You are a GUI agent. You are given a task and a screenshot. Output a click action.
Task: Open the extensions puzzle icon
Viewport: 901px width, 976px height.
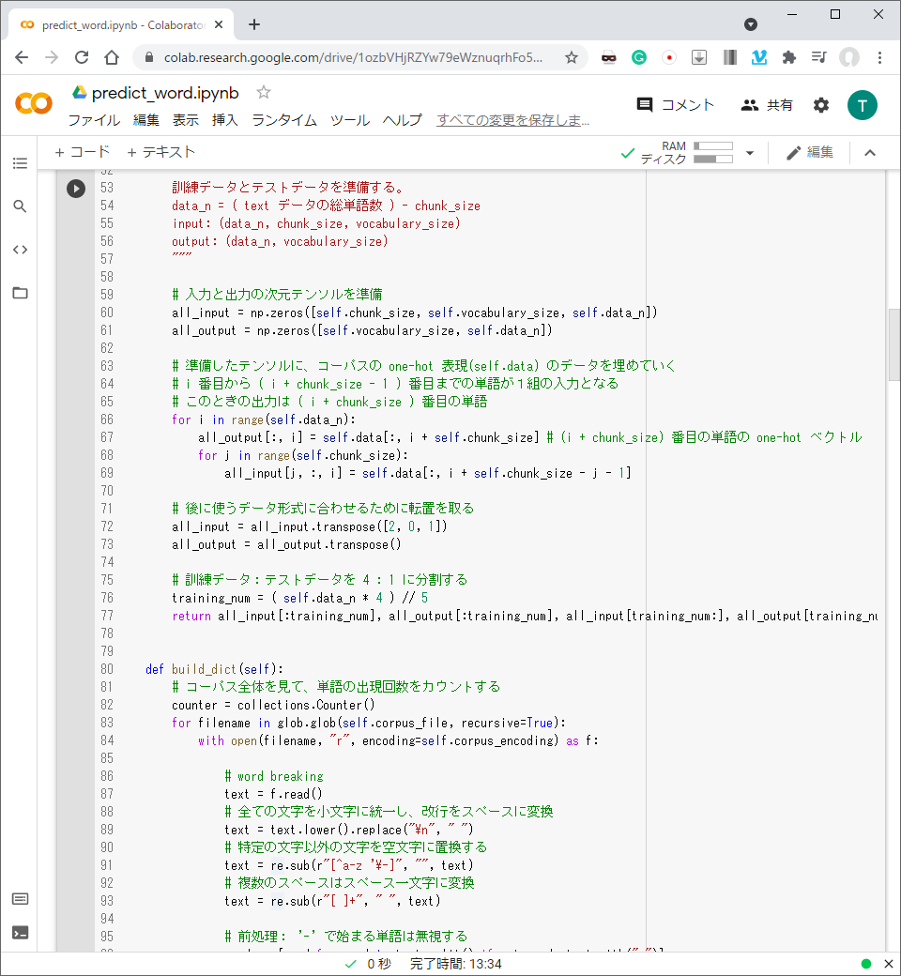coord(789,58)
